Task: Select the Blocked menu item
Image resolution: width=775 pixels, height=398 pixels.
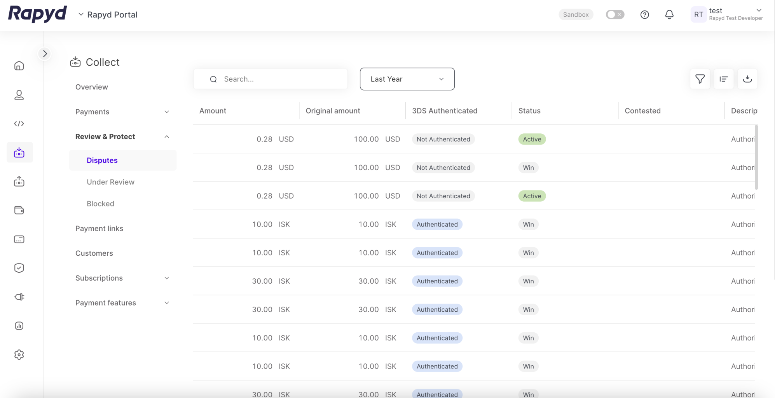Action: pos(100,204)
